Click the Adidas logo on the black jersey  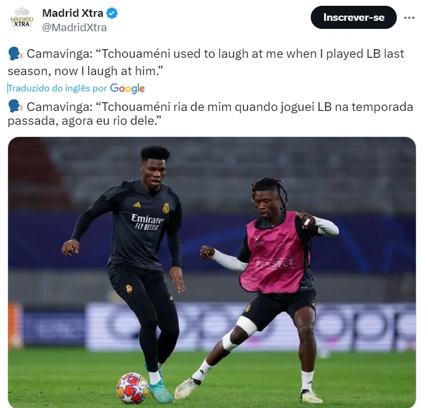137,204
